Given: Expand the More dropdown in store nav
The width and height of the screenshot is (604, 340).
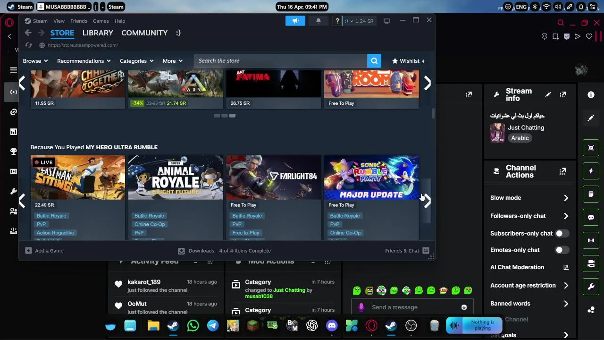Looking at the screenshot, I should [173, 61].
